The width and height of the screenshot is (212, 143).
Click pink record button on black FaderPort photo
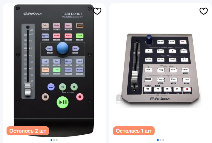tap(80, 97)
